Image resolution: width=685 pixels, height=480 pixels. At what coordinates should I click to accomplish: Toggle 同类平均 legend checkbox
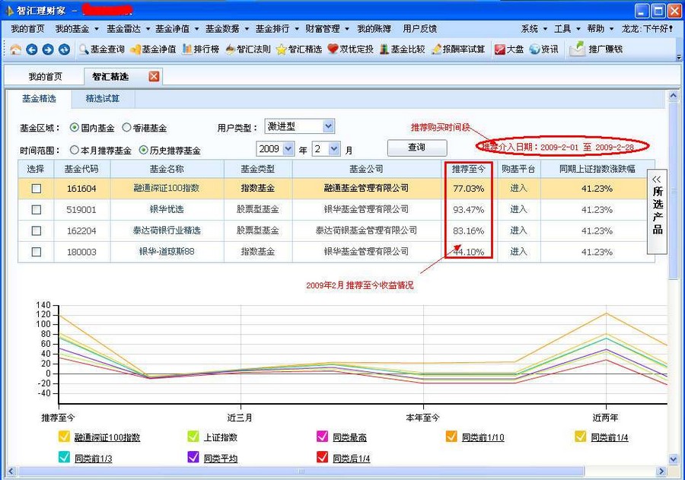click(193, 457)
